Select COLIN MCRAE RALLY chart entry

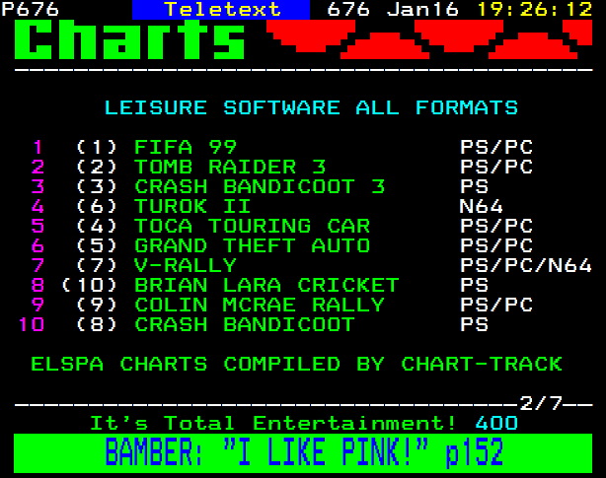[260, 305]
